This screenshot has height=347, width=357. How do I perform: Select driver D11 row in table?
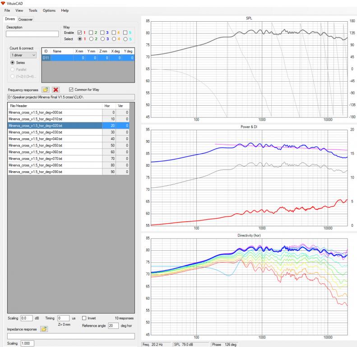coord(88,58)
